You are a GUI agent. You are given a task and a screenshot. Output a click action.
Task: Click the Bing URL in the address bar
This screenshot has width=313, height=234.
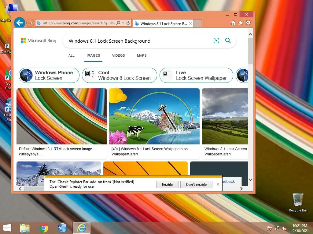tap(79, 23)
